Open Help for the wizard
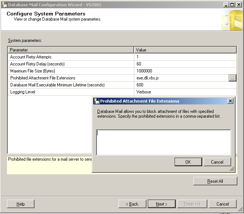Viewport: 244px width, 214px height. [21, 204]
